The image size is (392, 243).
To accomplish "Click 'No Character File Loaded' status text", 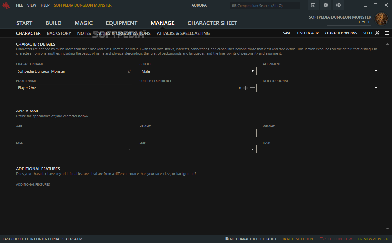I will (x=253, y=239).
